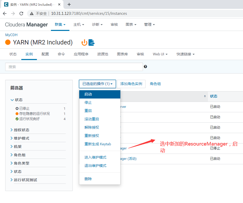Expand the 维护模式 filter
This screenshot has height=203, width=243.
pos(20,138)
